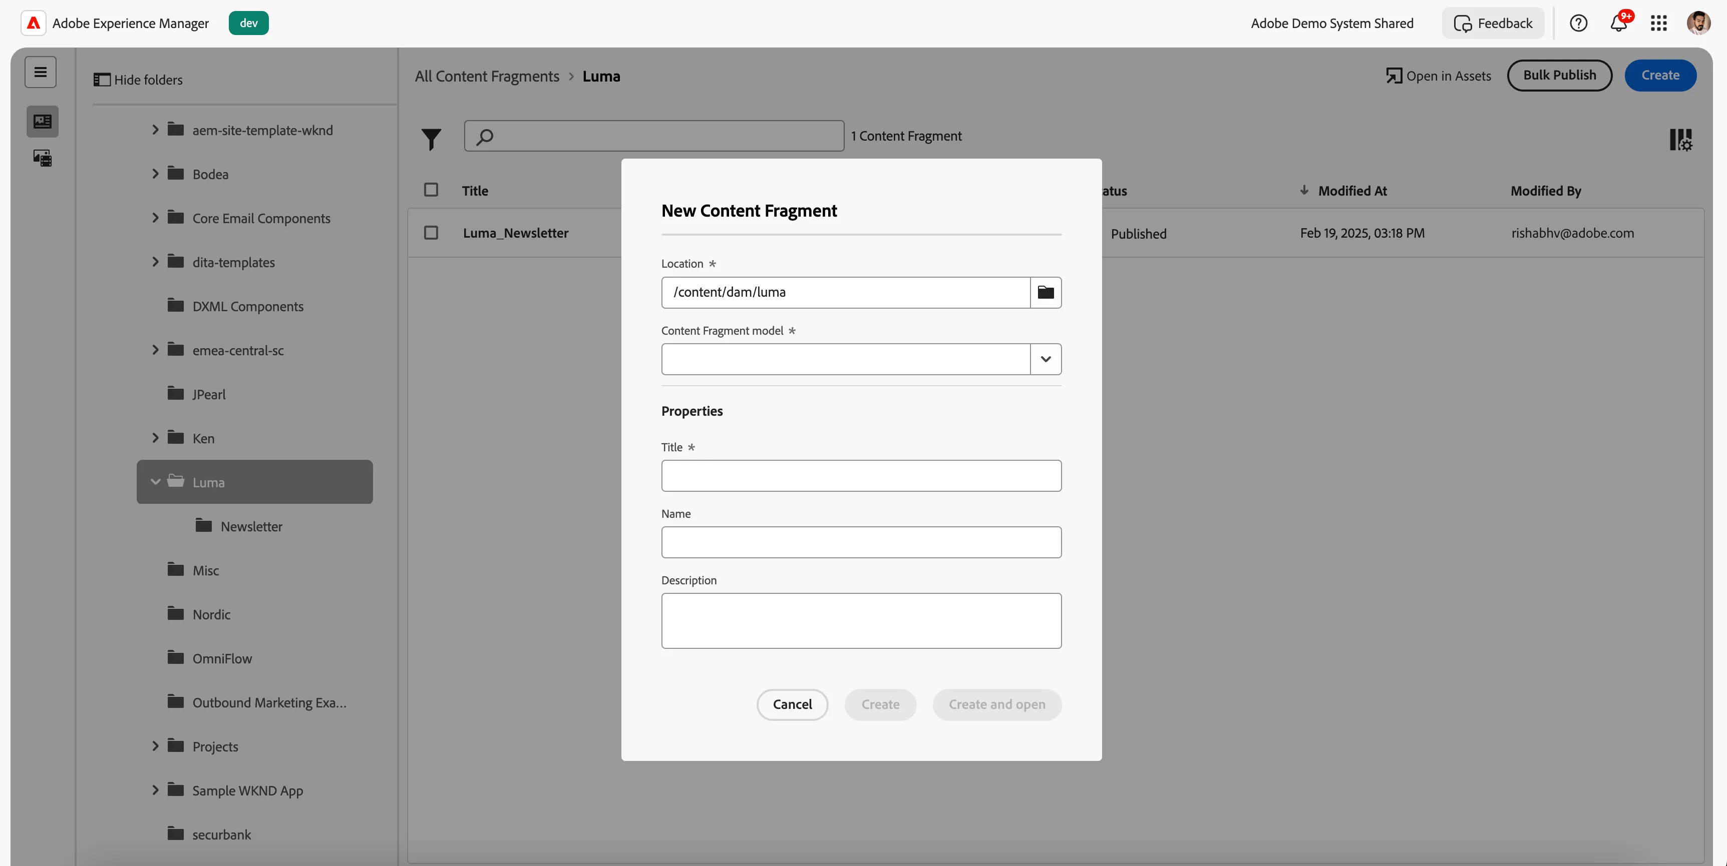Select the securbank folder

point(221,834)
